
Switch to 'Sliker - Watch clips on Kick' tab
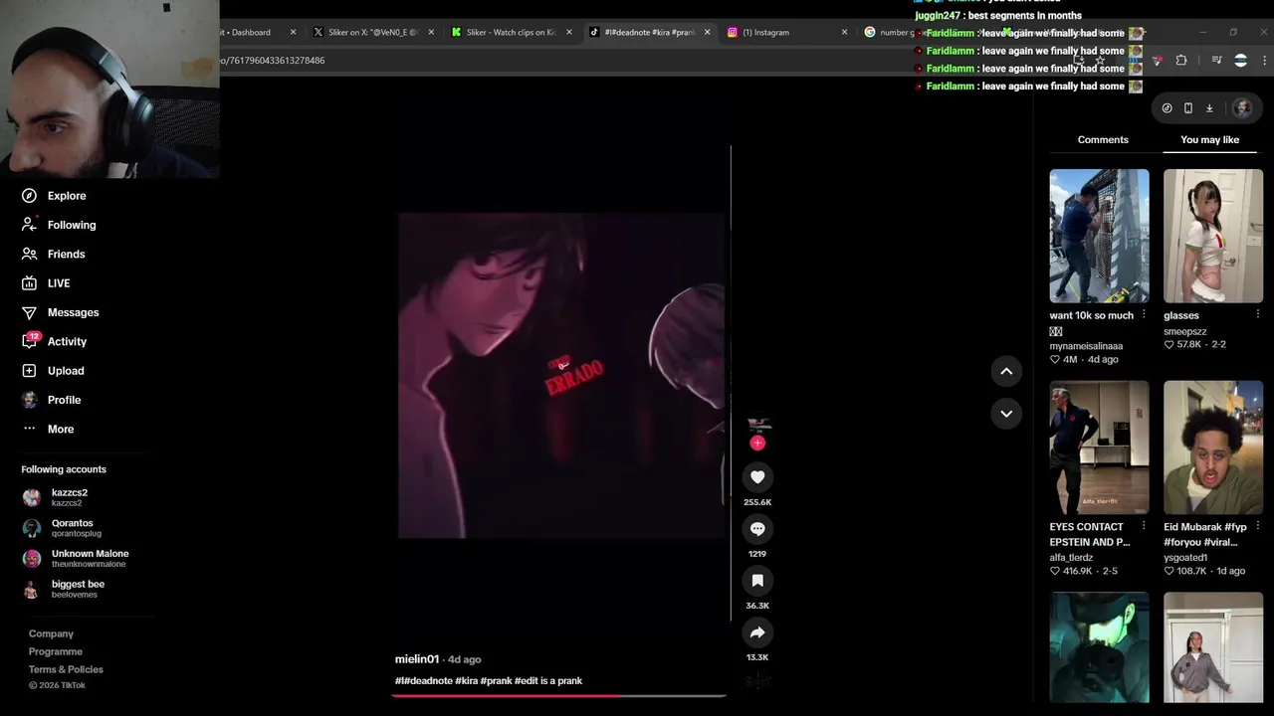click(510, 32)
